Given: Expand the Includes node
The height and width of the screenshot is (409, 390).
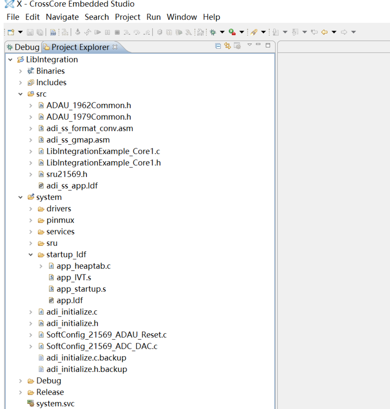Looking at the screenshot, I should (x=21, y=83).
